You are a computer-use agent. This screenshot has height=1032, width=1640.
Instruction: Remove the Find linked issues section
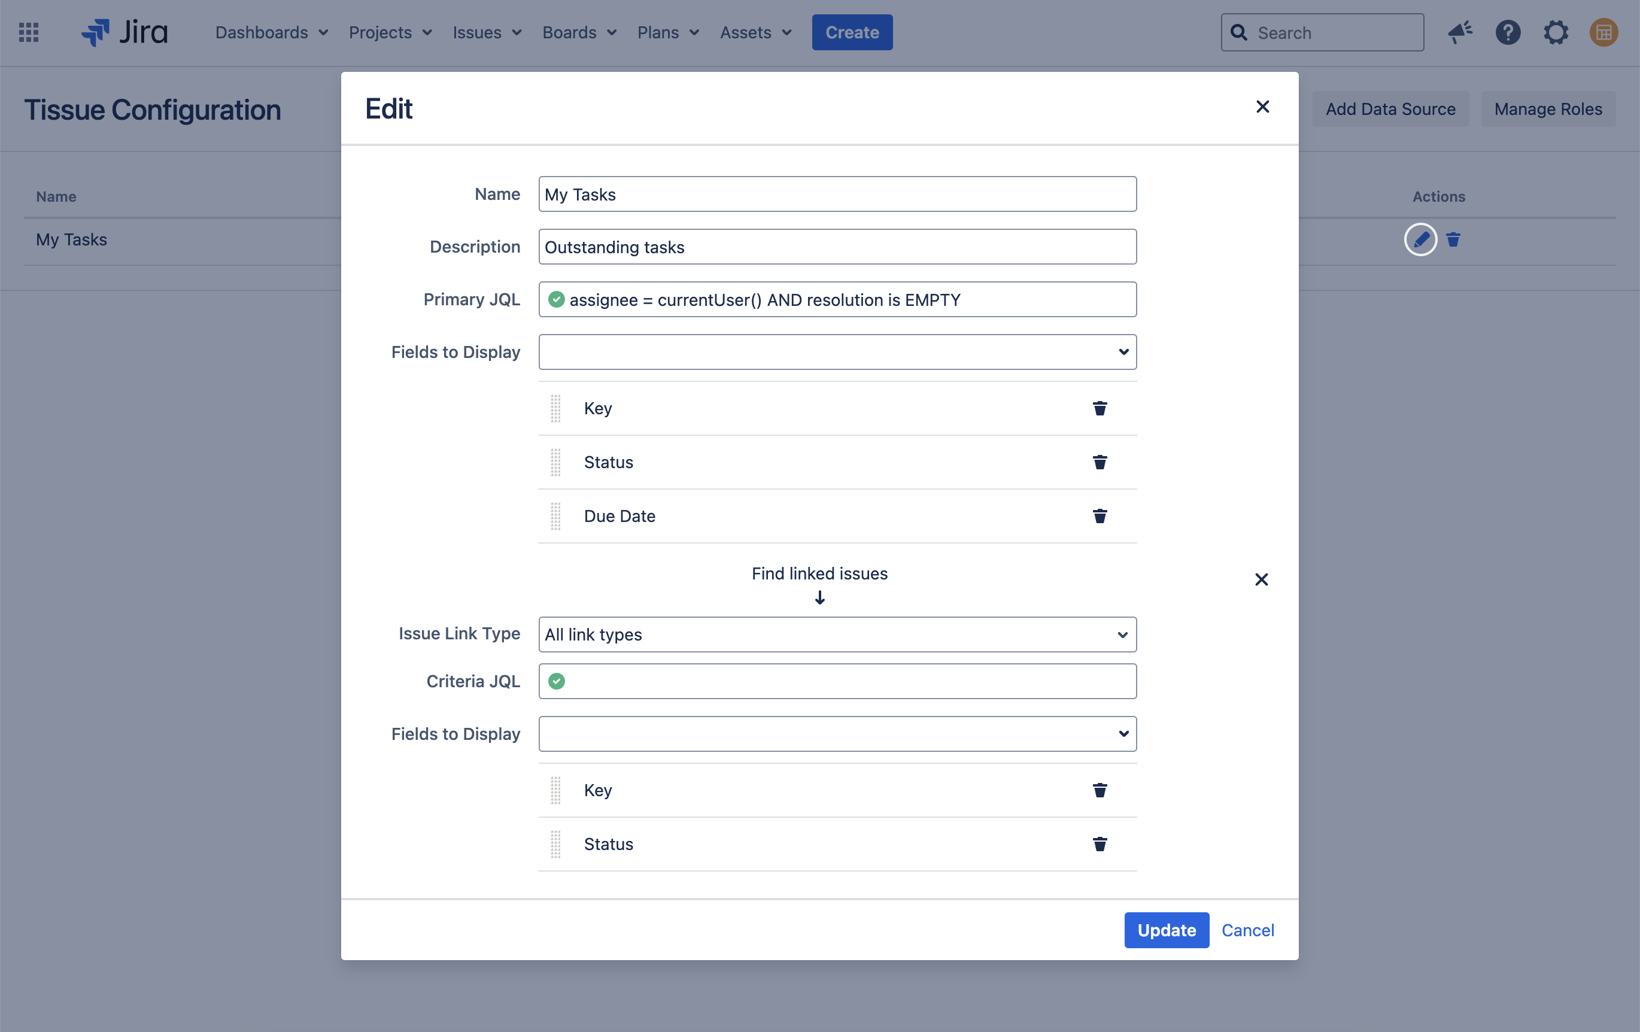click(x=1261, y=579)
